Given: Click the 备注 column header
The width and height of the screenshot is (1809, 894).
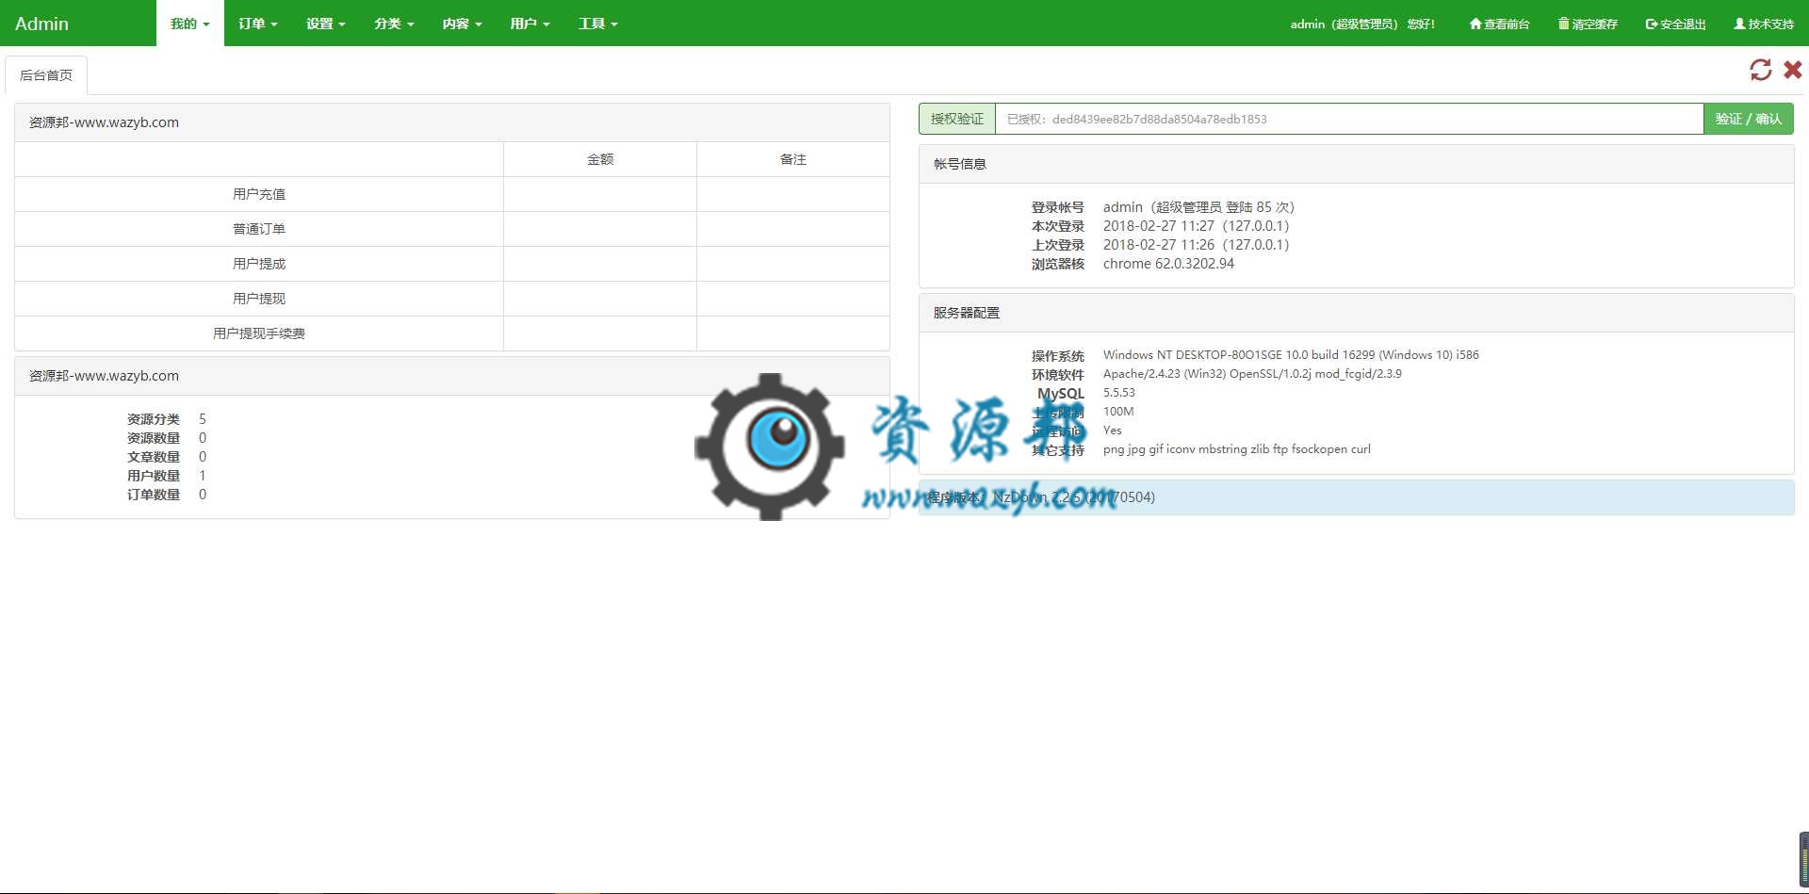Looking at the screenshot, I should pyautogui.click(x=793, y=159).
